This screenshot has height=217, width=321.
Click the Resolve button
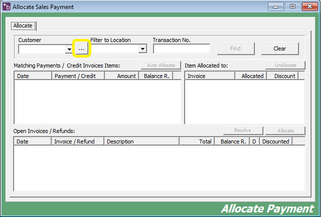click(x=243, y=131)
